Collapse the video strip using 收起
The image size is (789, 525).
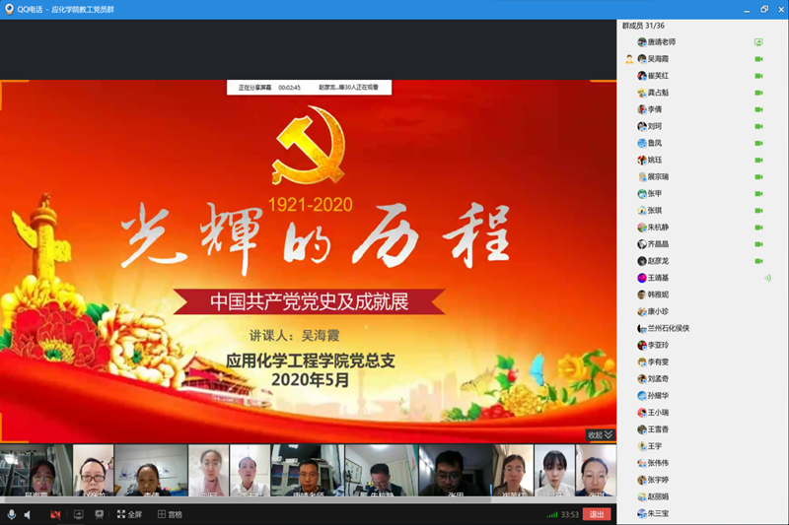coord(600,434)
